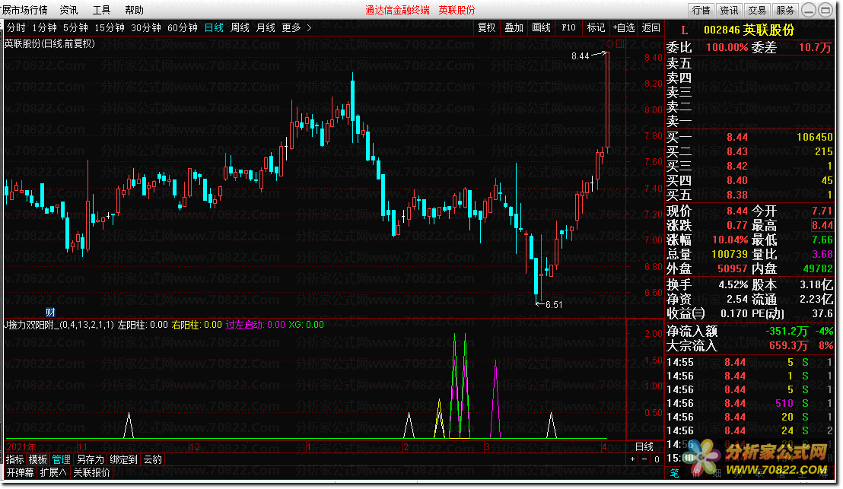Image resolution: width=843 pixels, height=489 pixels.
Task: Click the 行情 button at top right
Action: tap(701, 10)
